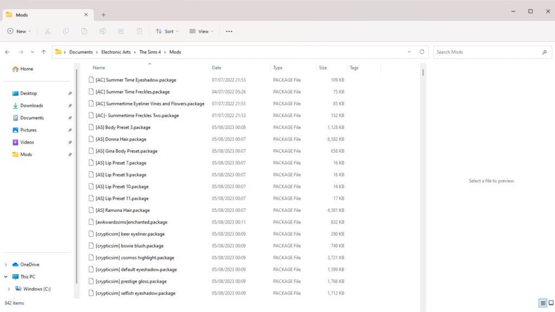
Task: Click The Sims 4 breadcrumb
Action: tap(150, 52)
